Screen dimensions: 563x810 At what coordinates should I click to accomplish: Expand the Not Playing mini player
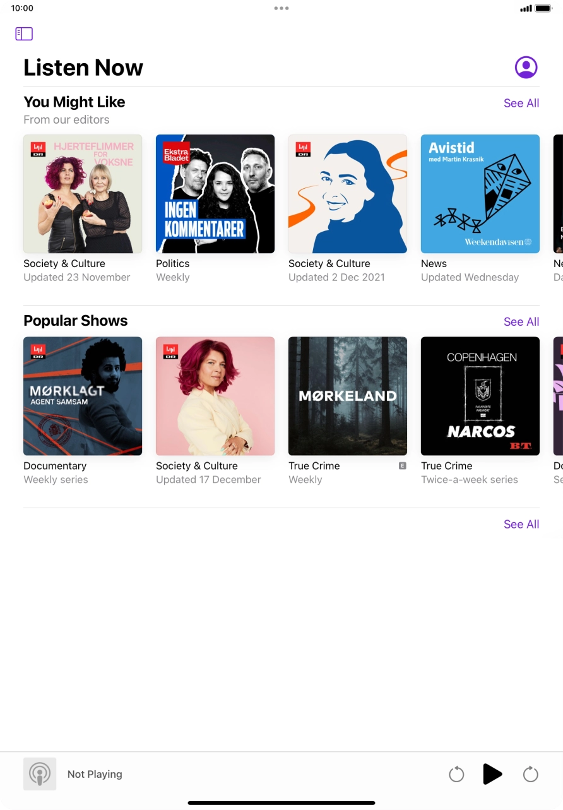pos(95,774)
